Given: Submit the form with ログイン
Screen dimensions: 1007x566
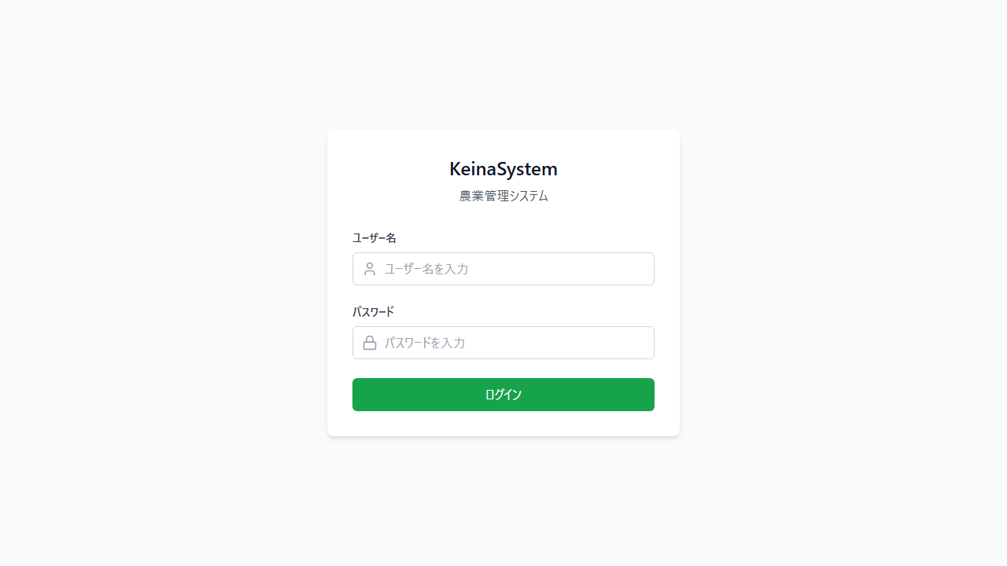Looking at the screenshot, I should click(503, 395).
